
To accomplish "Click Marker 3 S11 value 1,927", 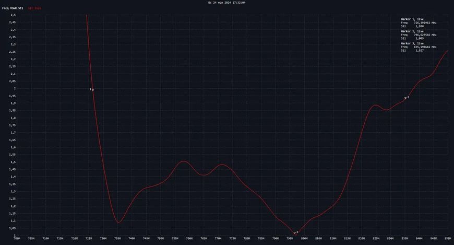I will click(420, 51).
